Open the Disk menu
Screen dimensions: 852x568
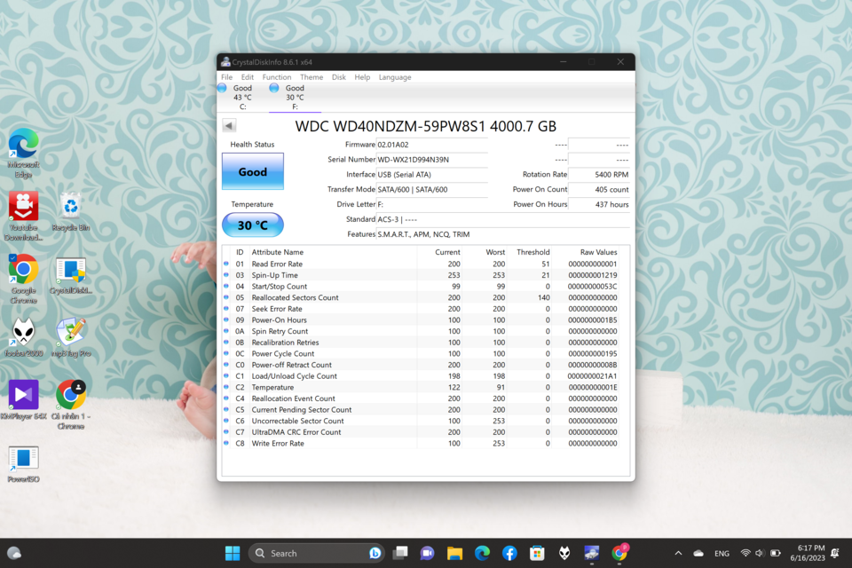[338, 77]
